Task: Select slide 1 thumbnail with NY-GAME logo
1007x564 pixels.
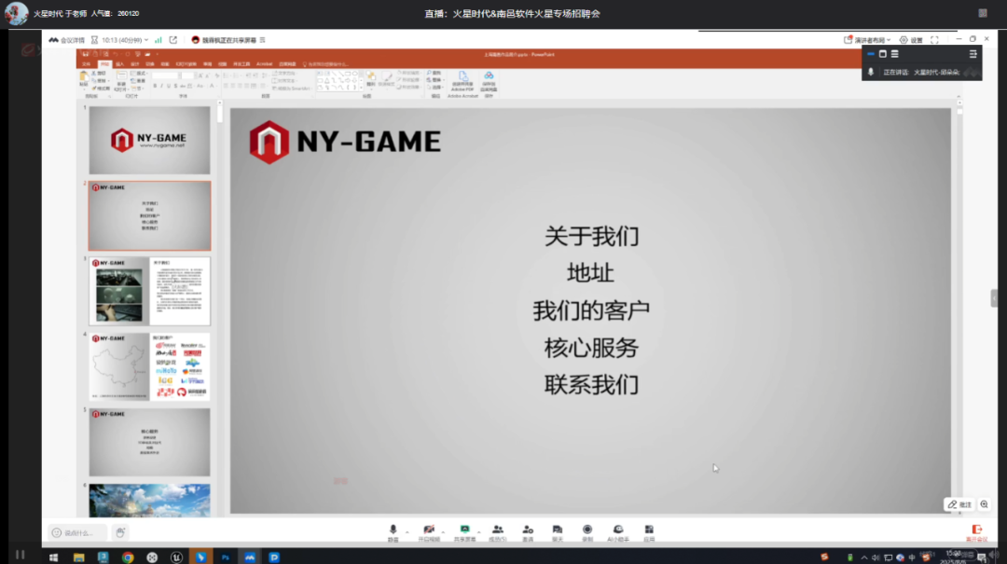Action: [149, 140]
